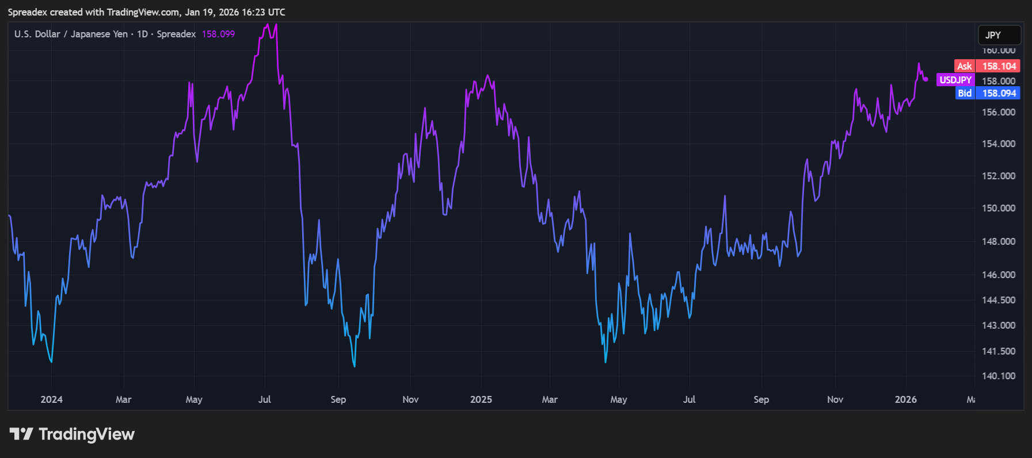Click the 148.000 price axis label
1032x458 pixels.
999,241
